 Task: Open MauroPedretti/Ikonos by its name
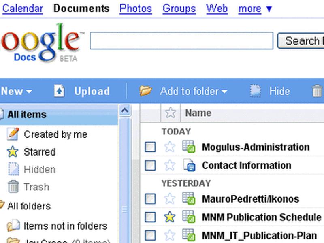click(250, 199)
